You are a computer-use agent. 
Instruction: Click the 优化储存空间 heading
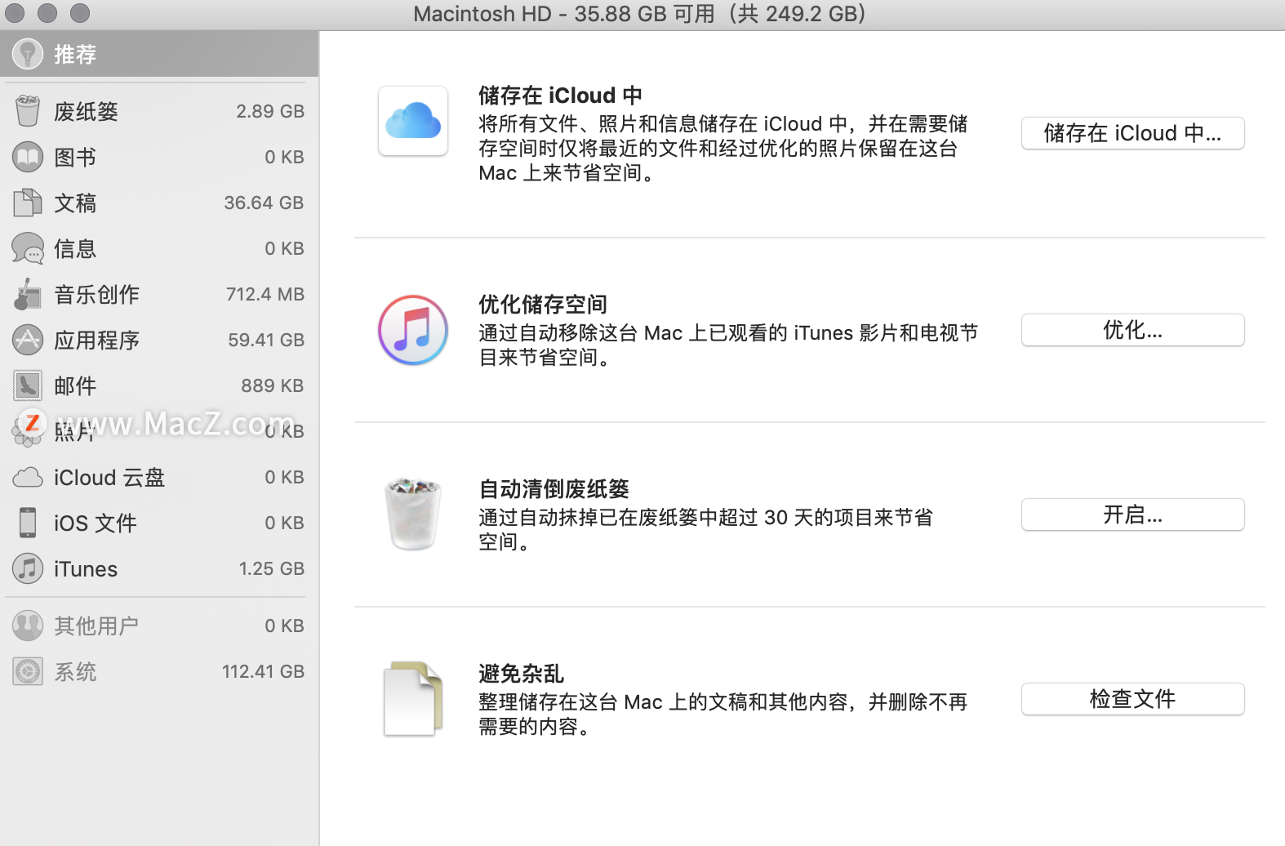click(x=543, y=305)
